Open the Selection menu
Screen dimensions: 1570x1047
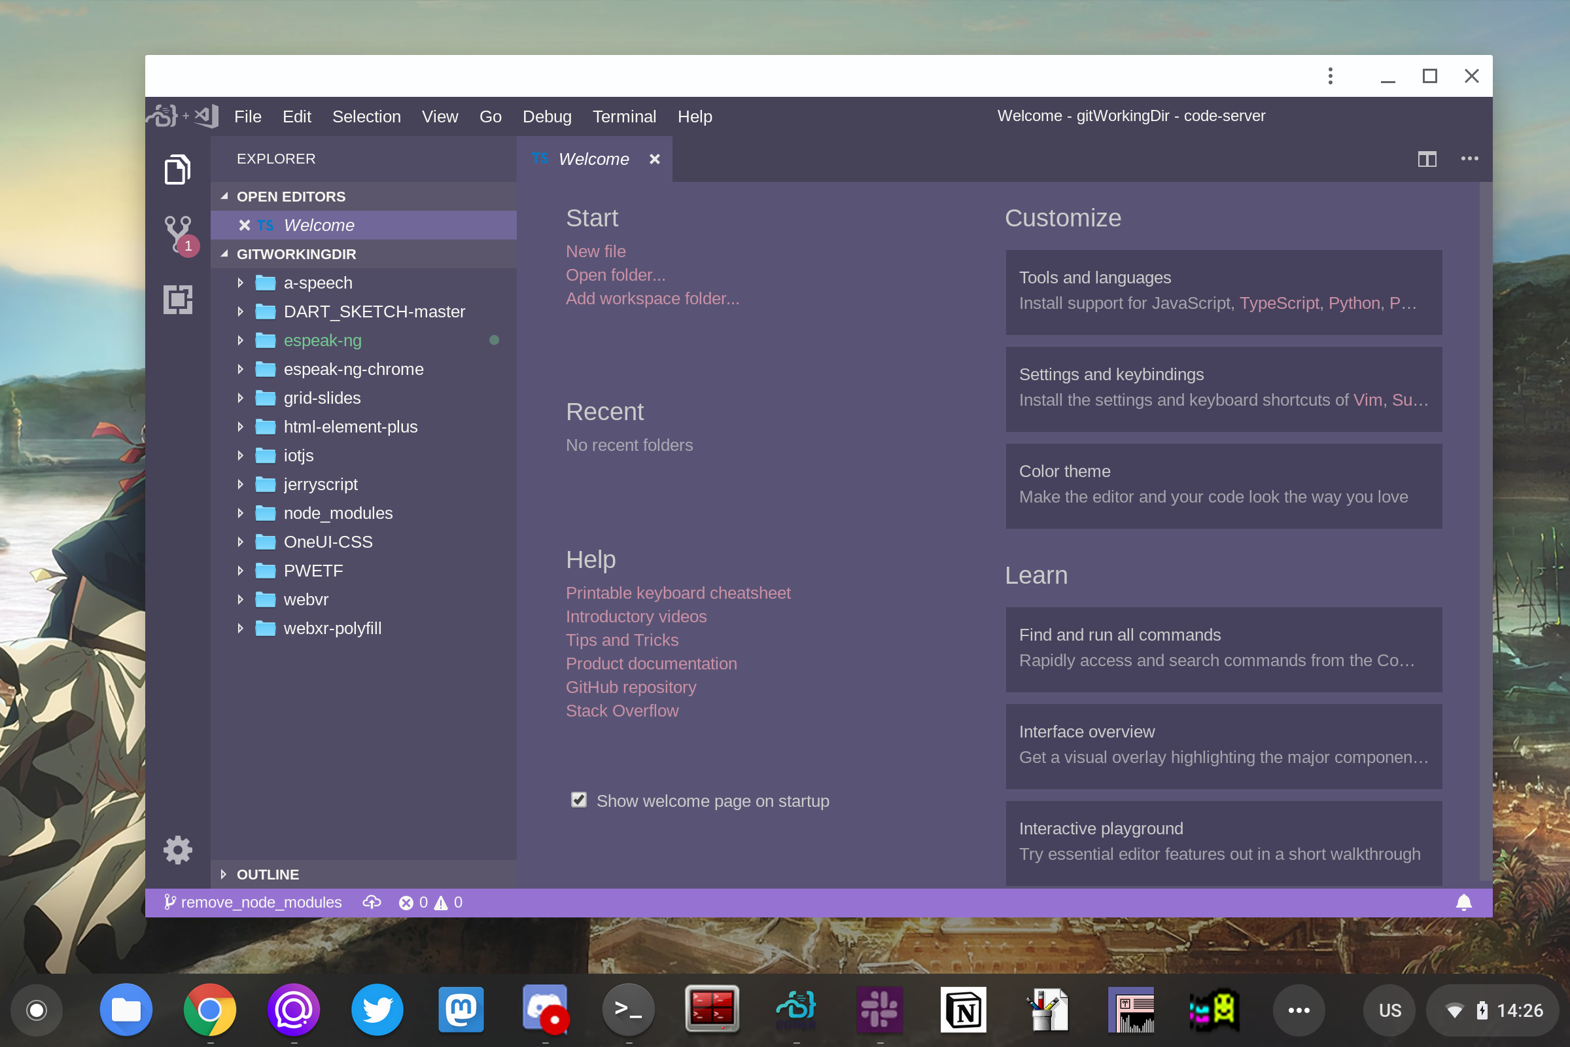click(x=366, y=116)
